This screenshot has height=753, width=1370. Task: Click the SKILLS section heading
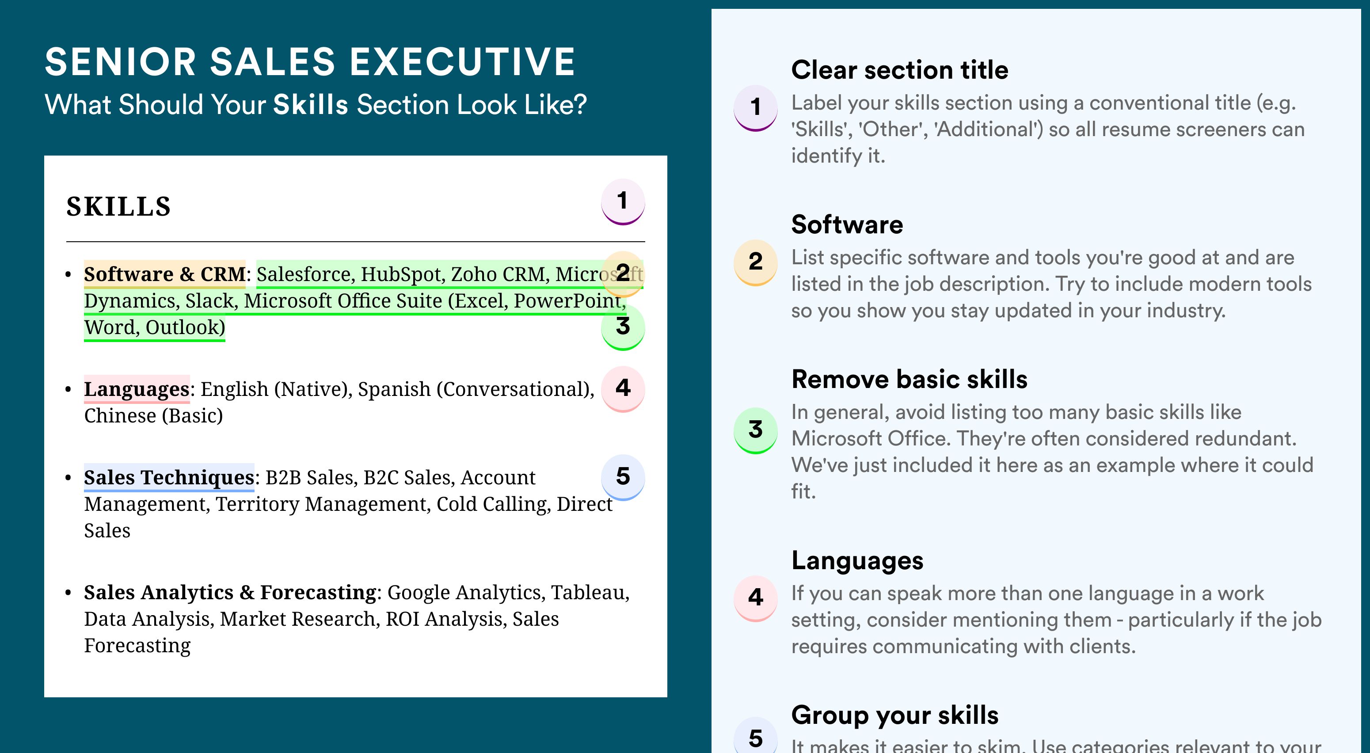118,206
